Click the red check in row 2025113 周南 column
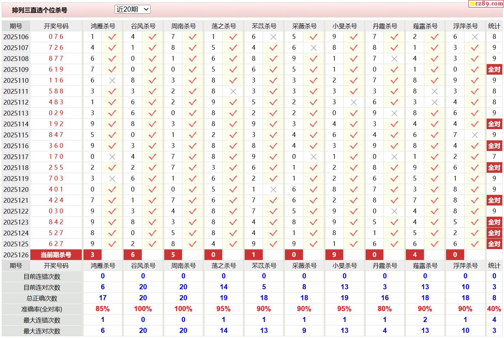Screen dimensions: 504x338 pyautogui.click(x=193, y=113)
